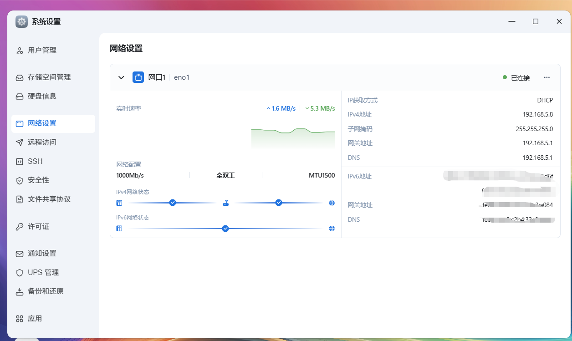Click the globe icon in IPv6网络状态 row
The width and height of the screenshot is (572, 341).
pos(332,229)
